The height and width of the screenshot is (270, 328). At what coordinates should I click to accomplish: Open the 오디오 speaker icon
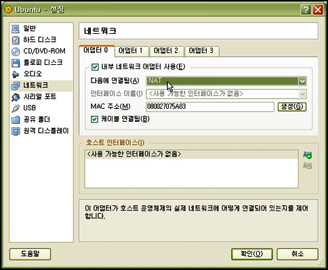[x=16, y=74]
